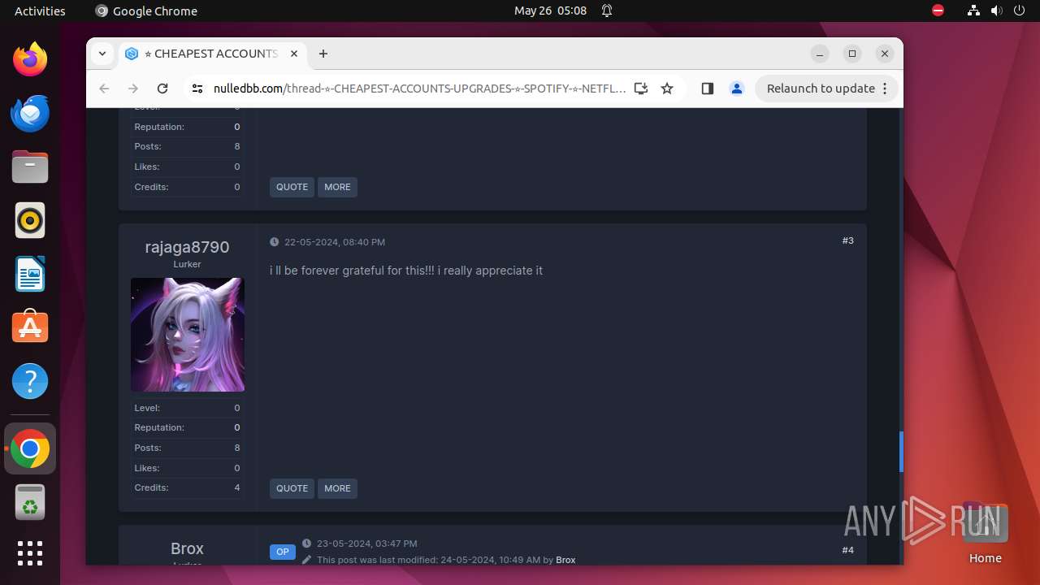Select rajaga8790's Credits value 4
This screenshot has width=1040, height=585.
[x=237, y=487]
